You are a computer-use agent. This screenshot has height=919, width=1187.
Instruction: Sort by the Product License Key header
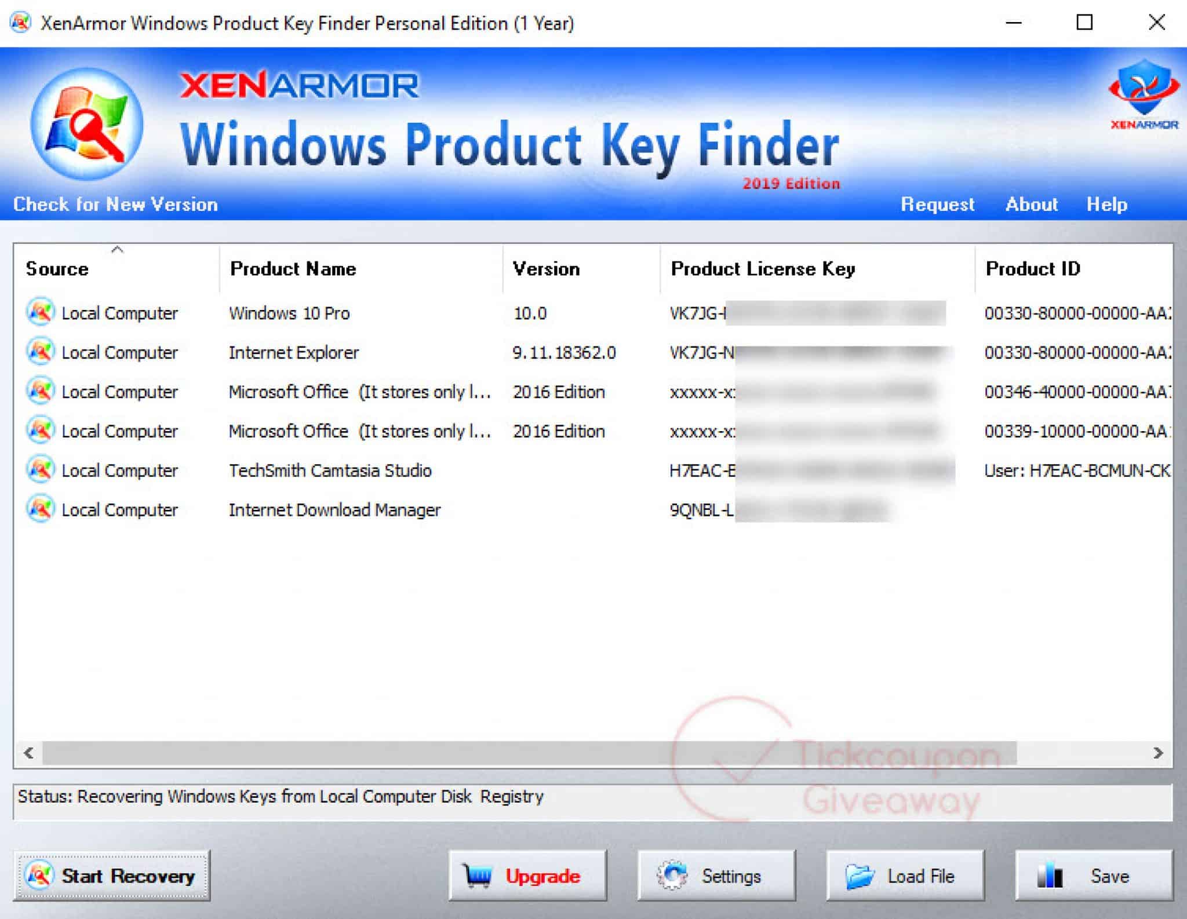click(762, 269)
